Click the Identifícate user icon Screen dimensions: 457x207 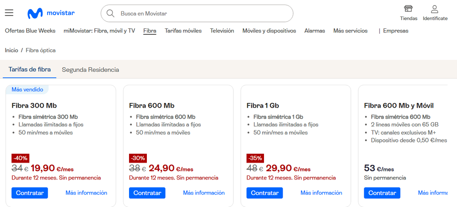(x=435, y=9)
